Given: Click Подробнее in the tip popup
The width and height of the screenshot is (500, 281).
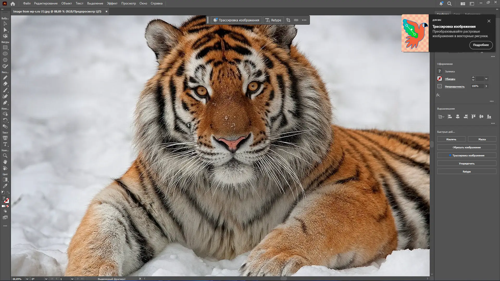Looking at the screenshot, I should coord(481,45).
